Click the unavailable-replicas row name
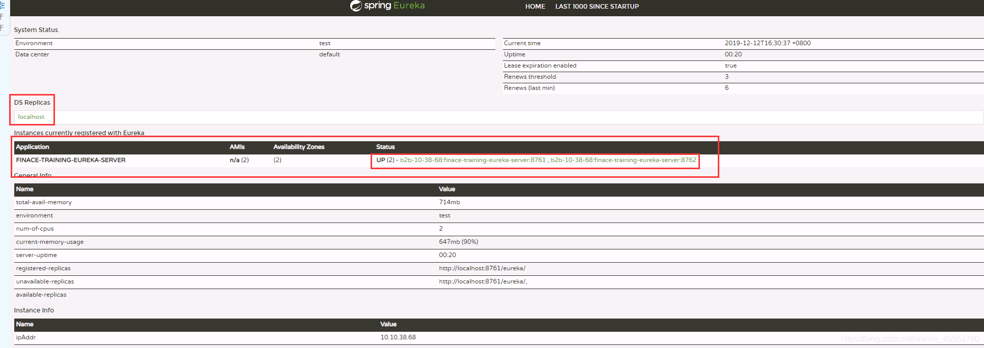The image size is (984, 348). 45,281
